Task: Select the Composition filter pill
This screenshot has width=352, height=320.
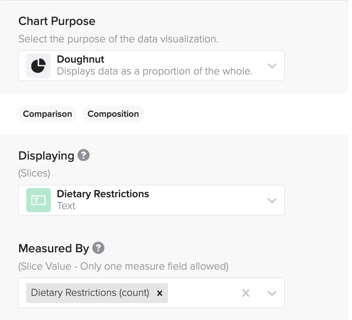Action: coord(113,113)
